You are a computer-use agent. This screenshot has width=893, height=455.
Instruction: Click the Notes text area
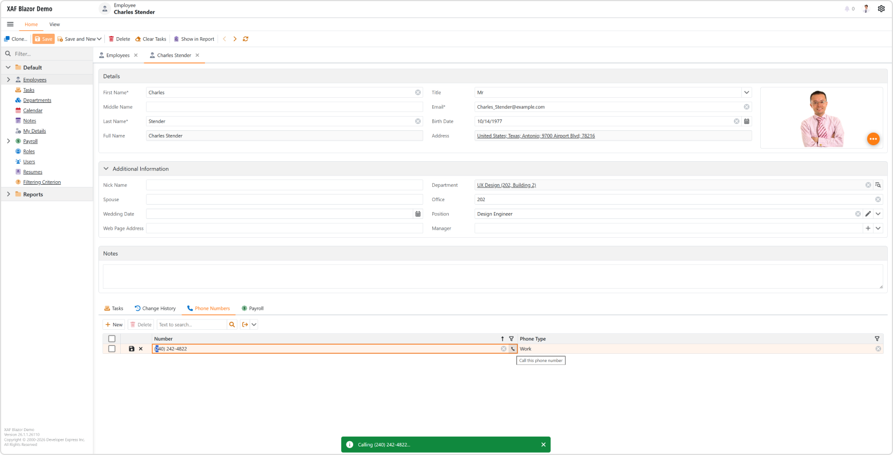tap(493, 276)
